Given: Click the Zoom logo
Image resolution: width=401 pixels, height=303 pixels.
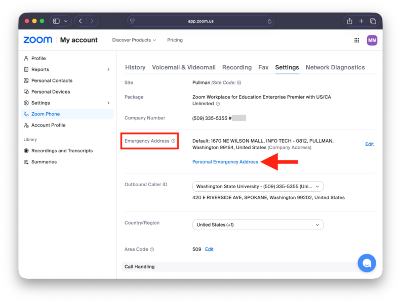Looking at the screenshot, I should click(38, 40).
